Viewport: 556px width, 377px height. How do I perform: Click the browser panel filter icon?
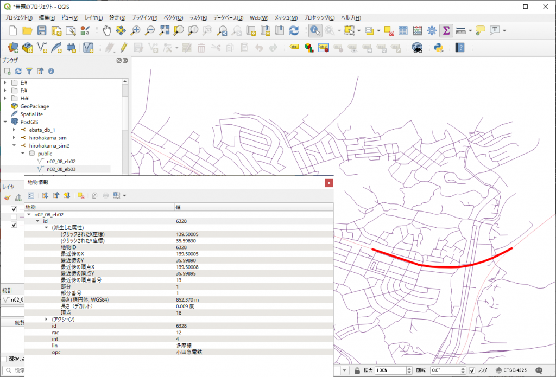point(29,71)
